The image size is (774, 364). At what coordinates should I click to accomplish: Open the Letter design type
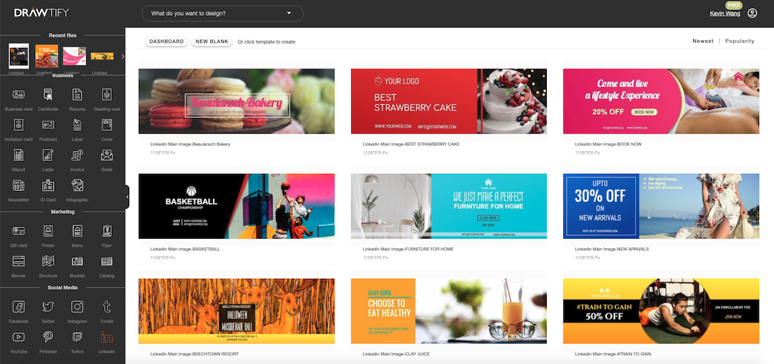48,155
